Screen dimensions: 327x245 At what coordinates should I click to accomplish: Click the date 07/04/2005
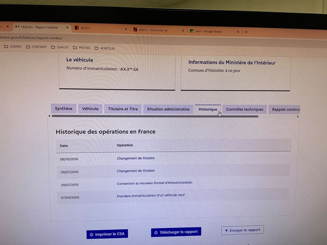(70, 198)
